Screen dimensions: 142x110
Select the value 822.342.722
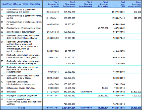tap(53, 78)
